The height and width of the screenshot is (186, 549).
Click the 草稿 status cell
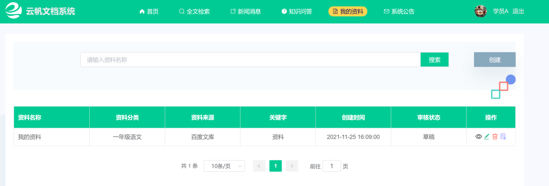(428, 137)
